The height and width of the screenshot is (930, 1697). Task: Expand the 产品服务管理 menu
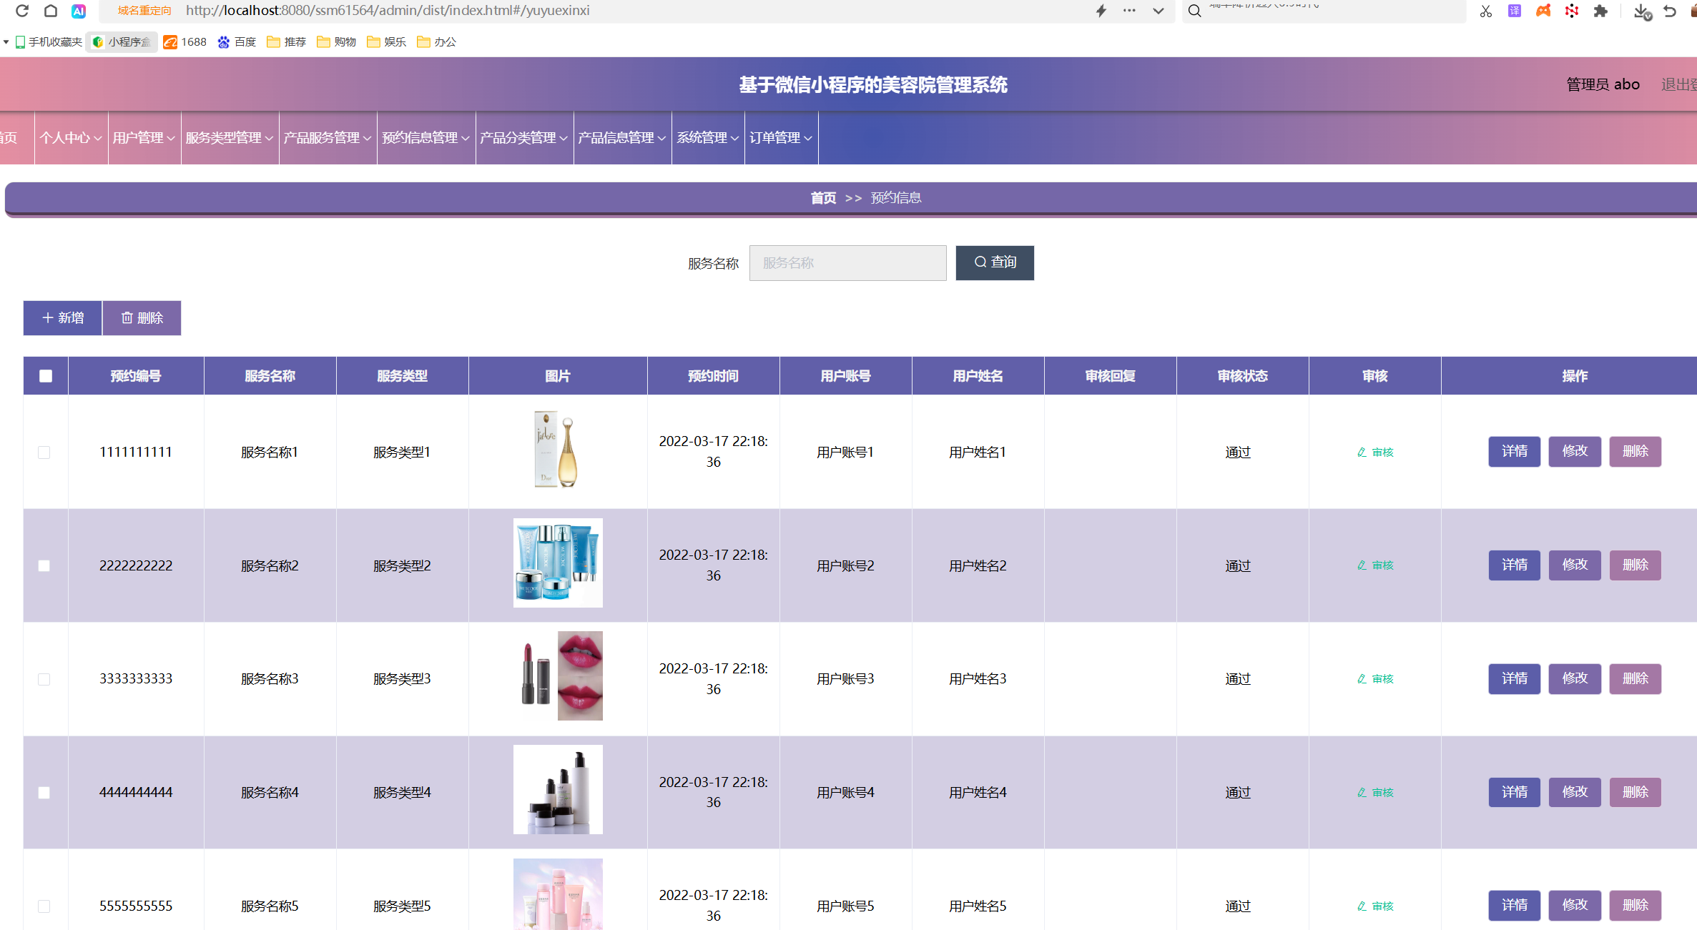328,138
